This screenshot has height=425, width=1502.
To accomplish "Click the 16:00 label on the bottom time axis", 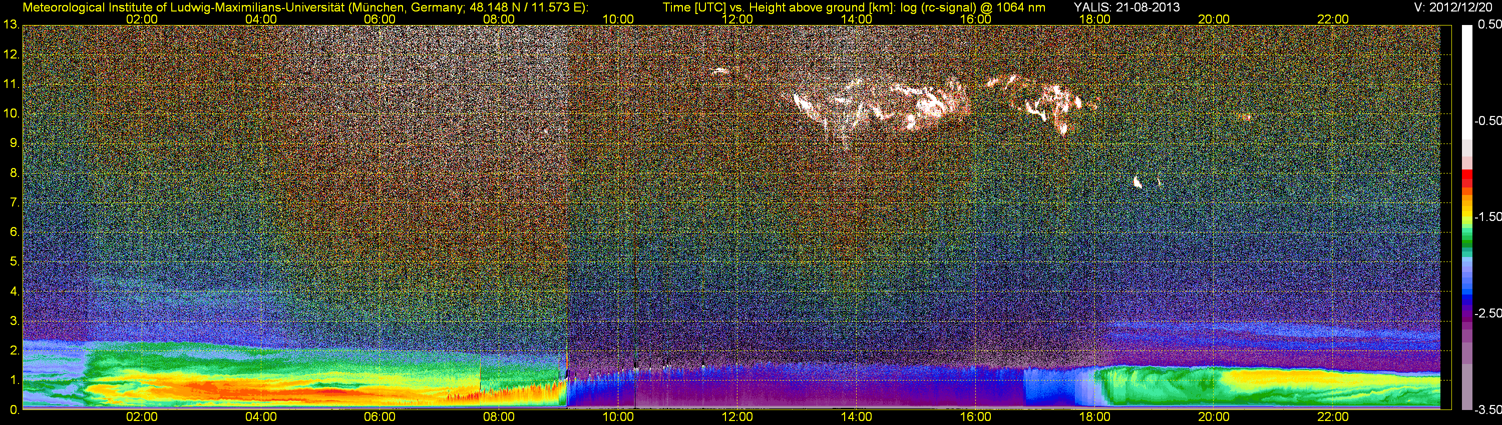I will 975,417.
